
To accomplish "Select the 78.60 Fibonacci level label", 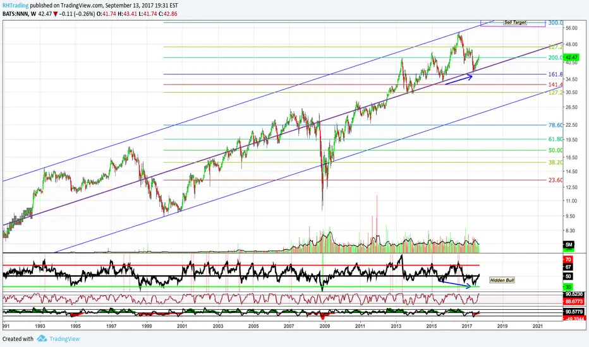I will (556, 125).
